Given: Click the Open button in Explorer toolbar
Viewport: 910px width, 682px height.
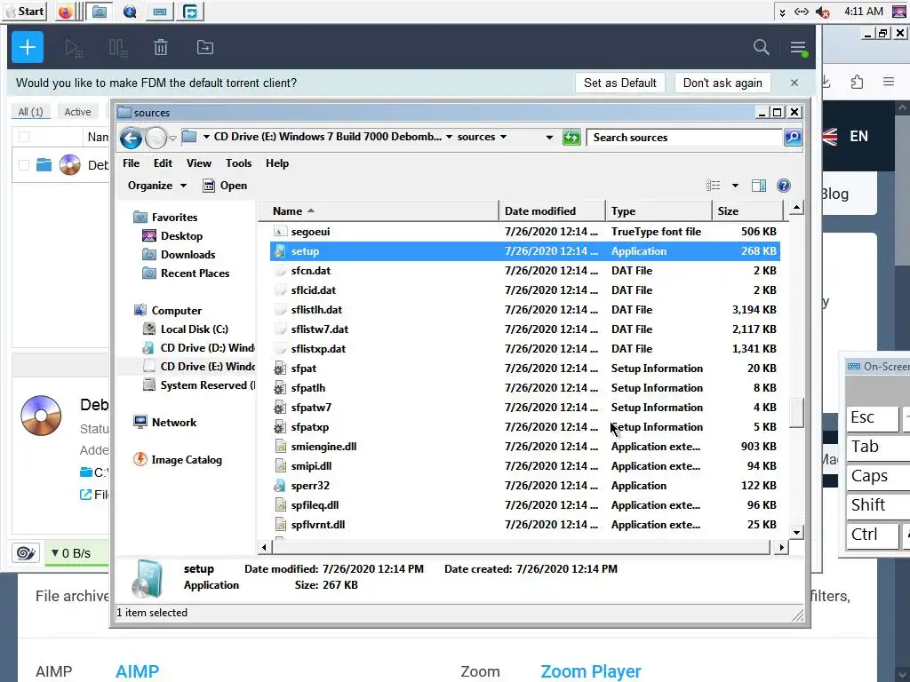Looking at the screenshot, I should tap(225, 186).
